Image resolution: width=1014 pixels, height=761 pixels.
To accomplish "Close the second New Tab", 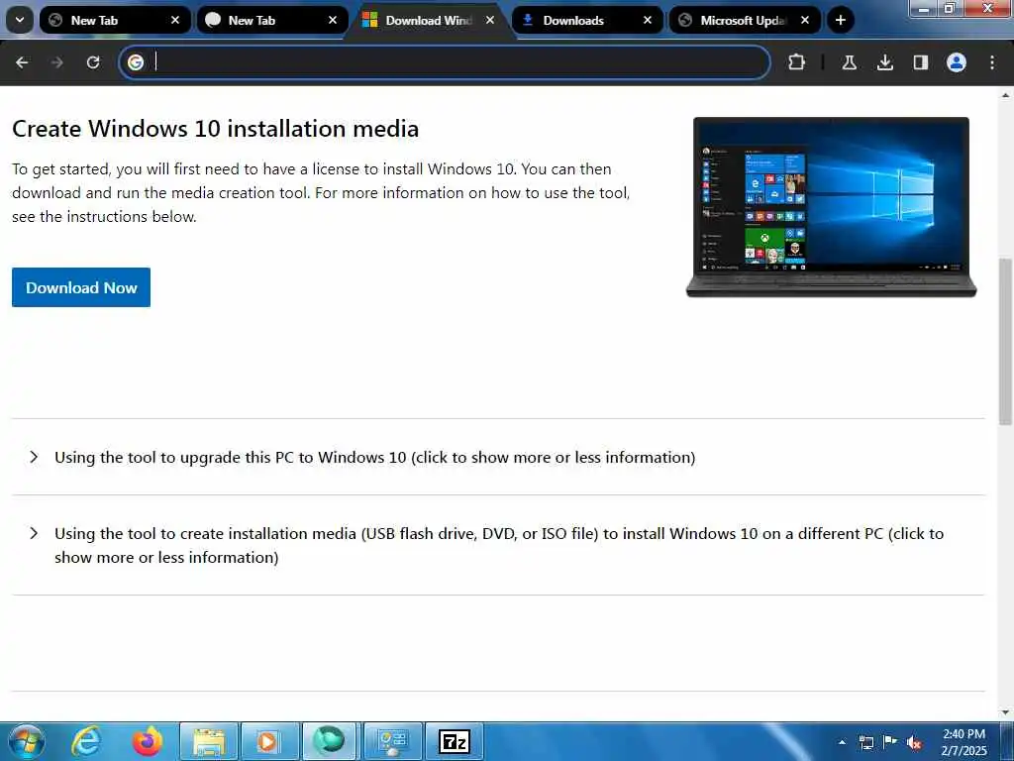I will (x=333, y=20).
